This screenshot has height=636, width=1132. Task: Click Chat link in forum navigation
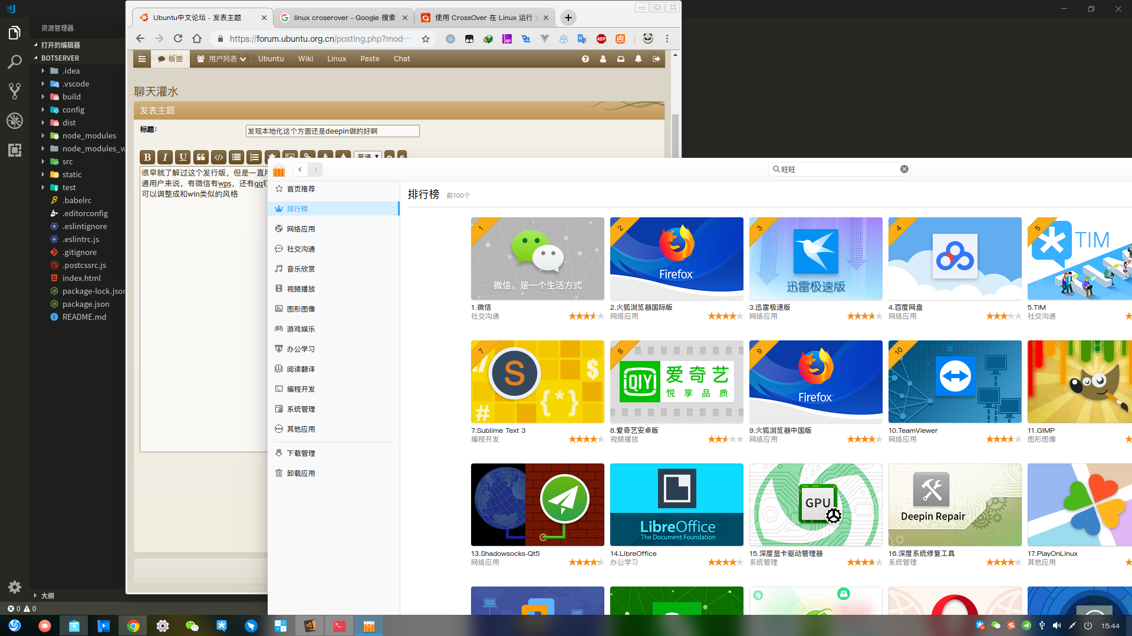pyautogui.click(x=402, y=59)
